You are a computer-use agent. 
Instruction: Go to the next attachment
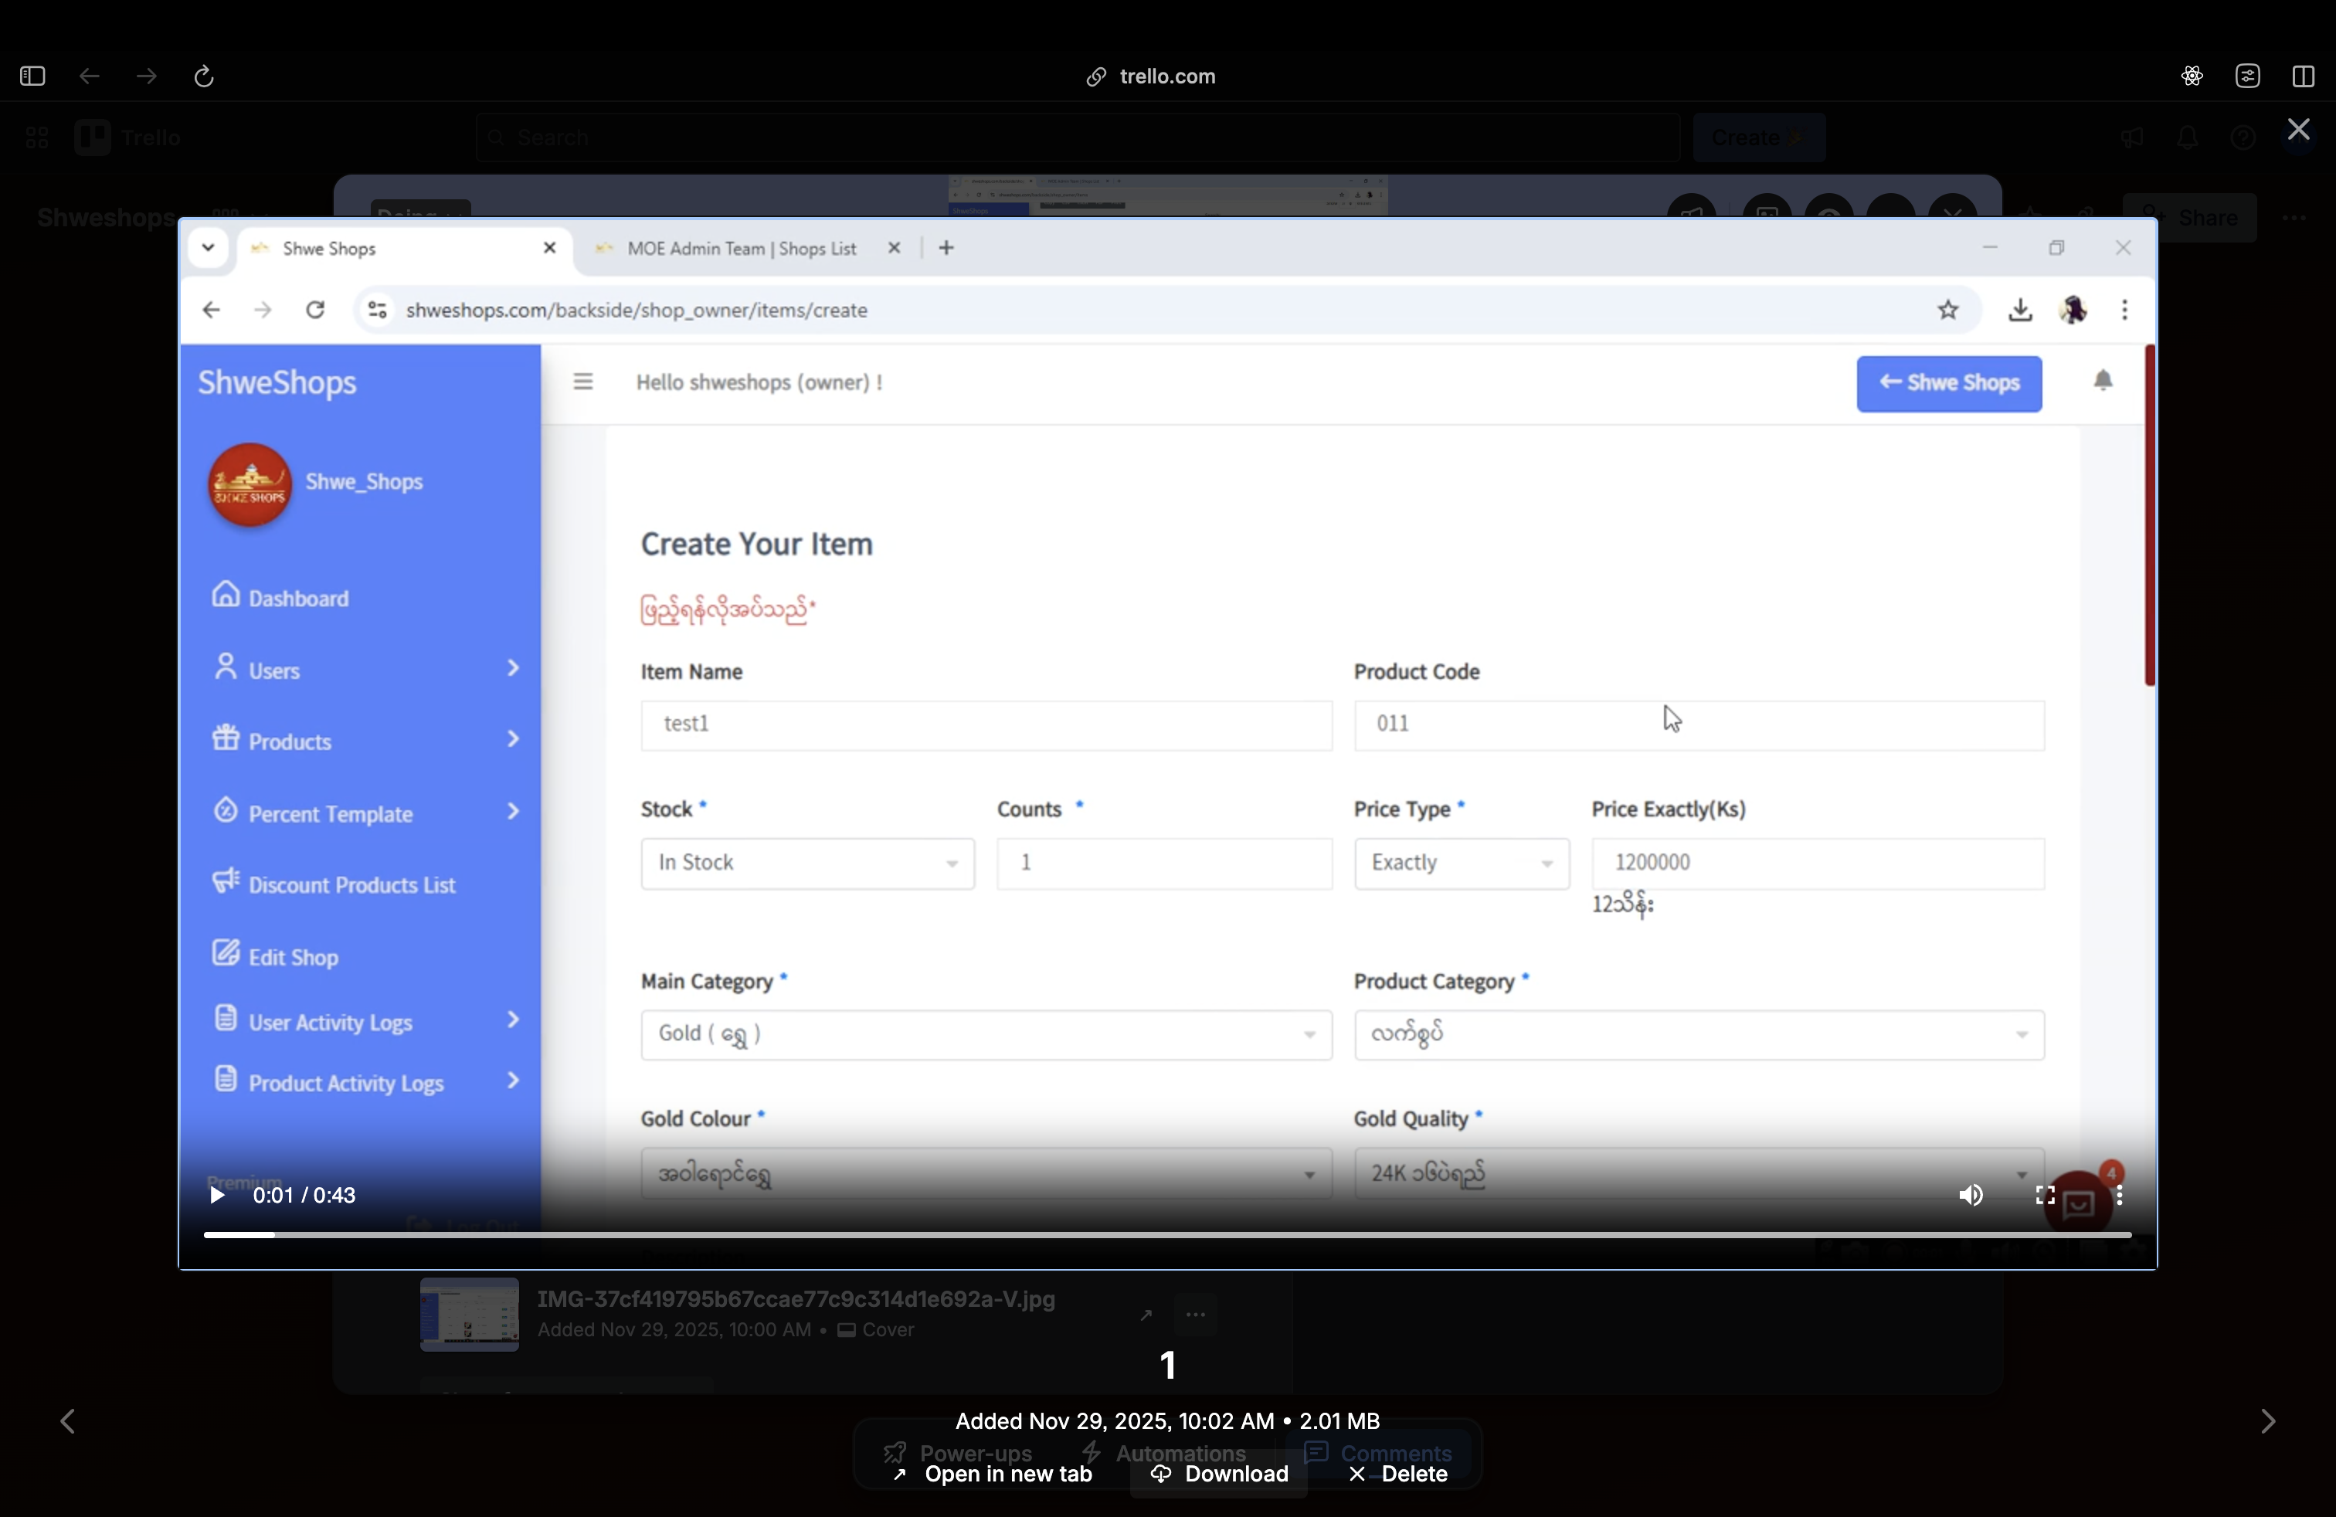(2267, 1421)
